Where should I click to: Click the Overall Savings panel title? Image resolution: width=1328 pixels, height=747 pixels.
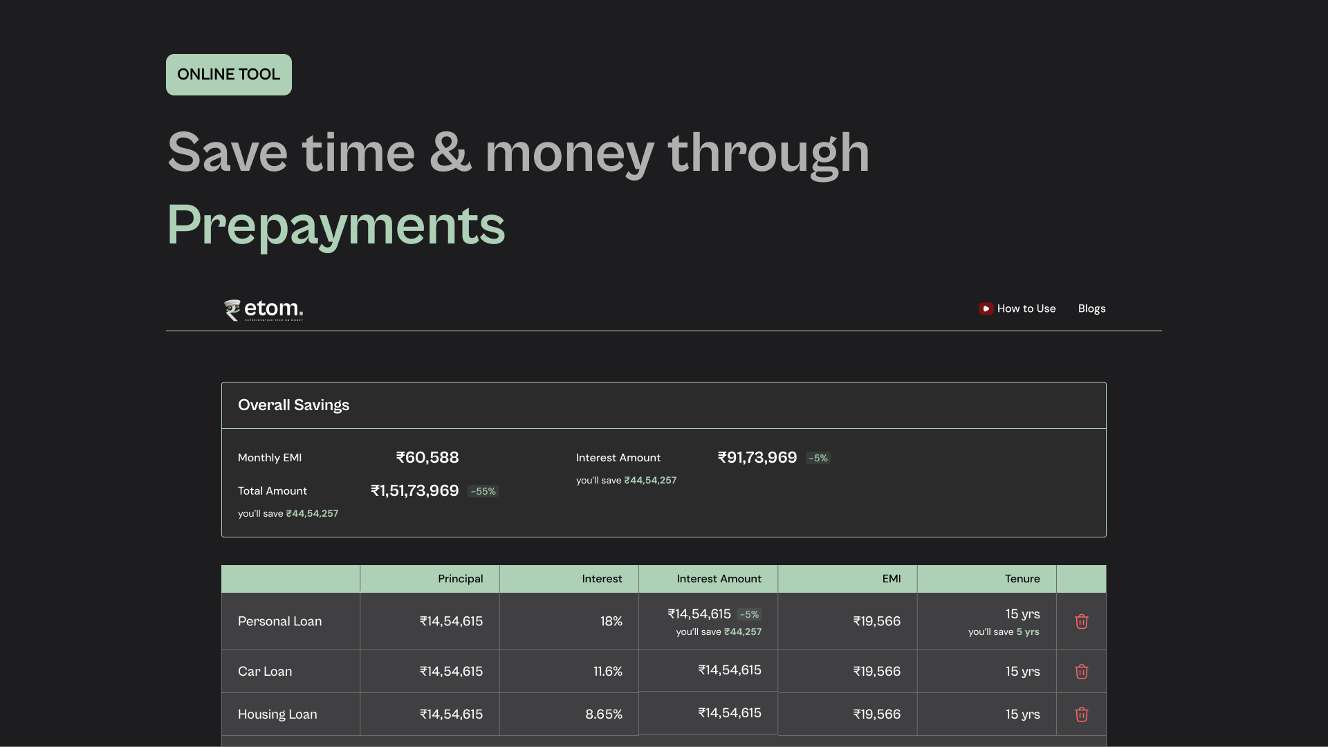tap(293, 405)
